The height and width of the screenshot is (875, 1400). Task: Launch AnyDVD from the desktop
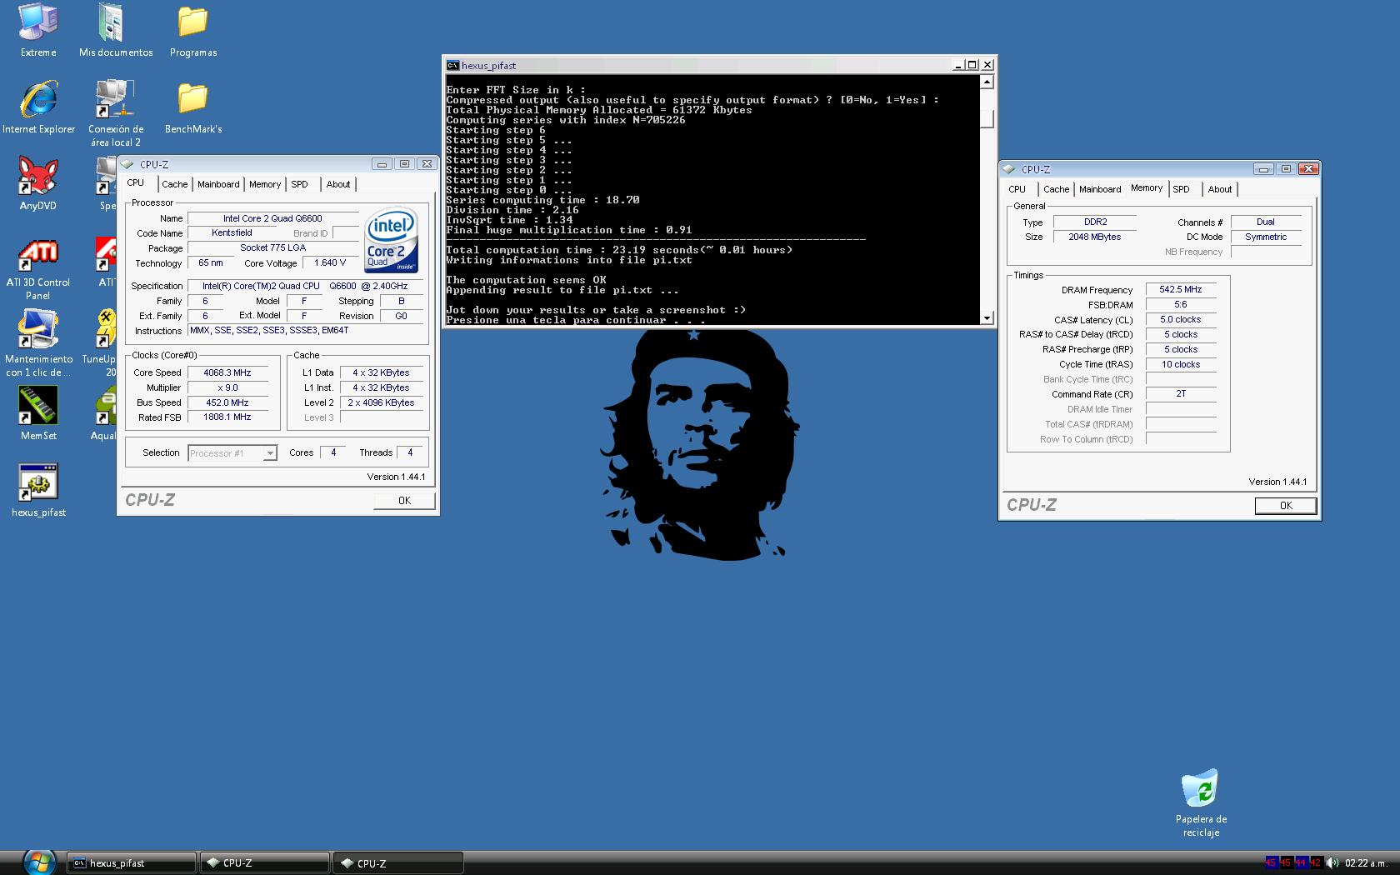click(x=38, y=183)
